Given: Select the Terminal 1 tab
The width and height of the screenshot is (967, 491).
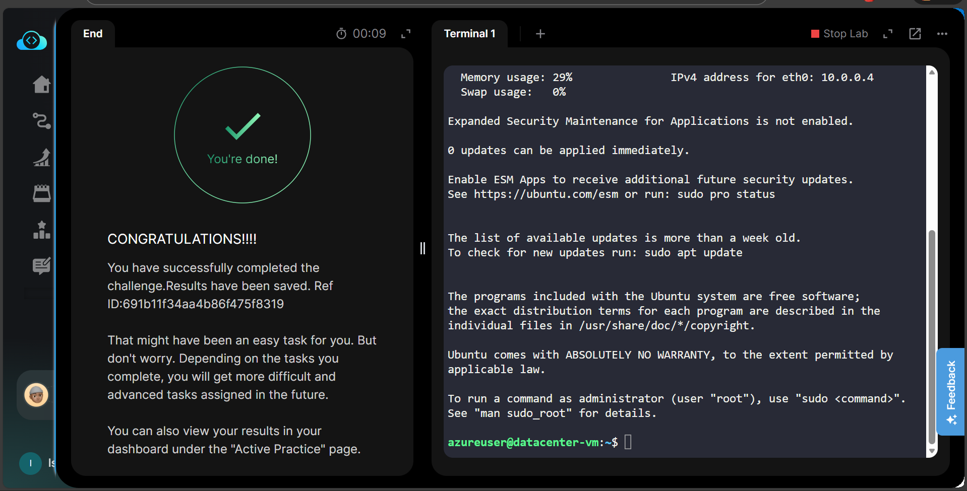Looking at the screenshot, I should point(469,34).
